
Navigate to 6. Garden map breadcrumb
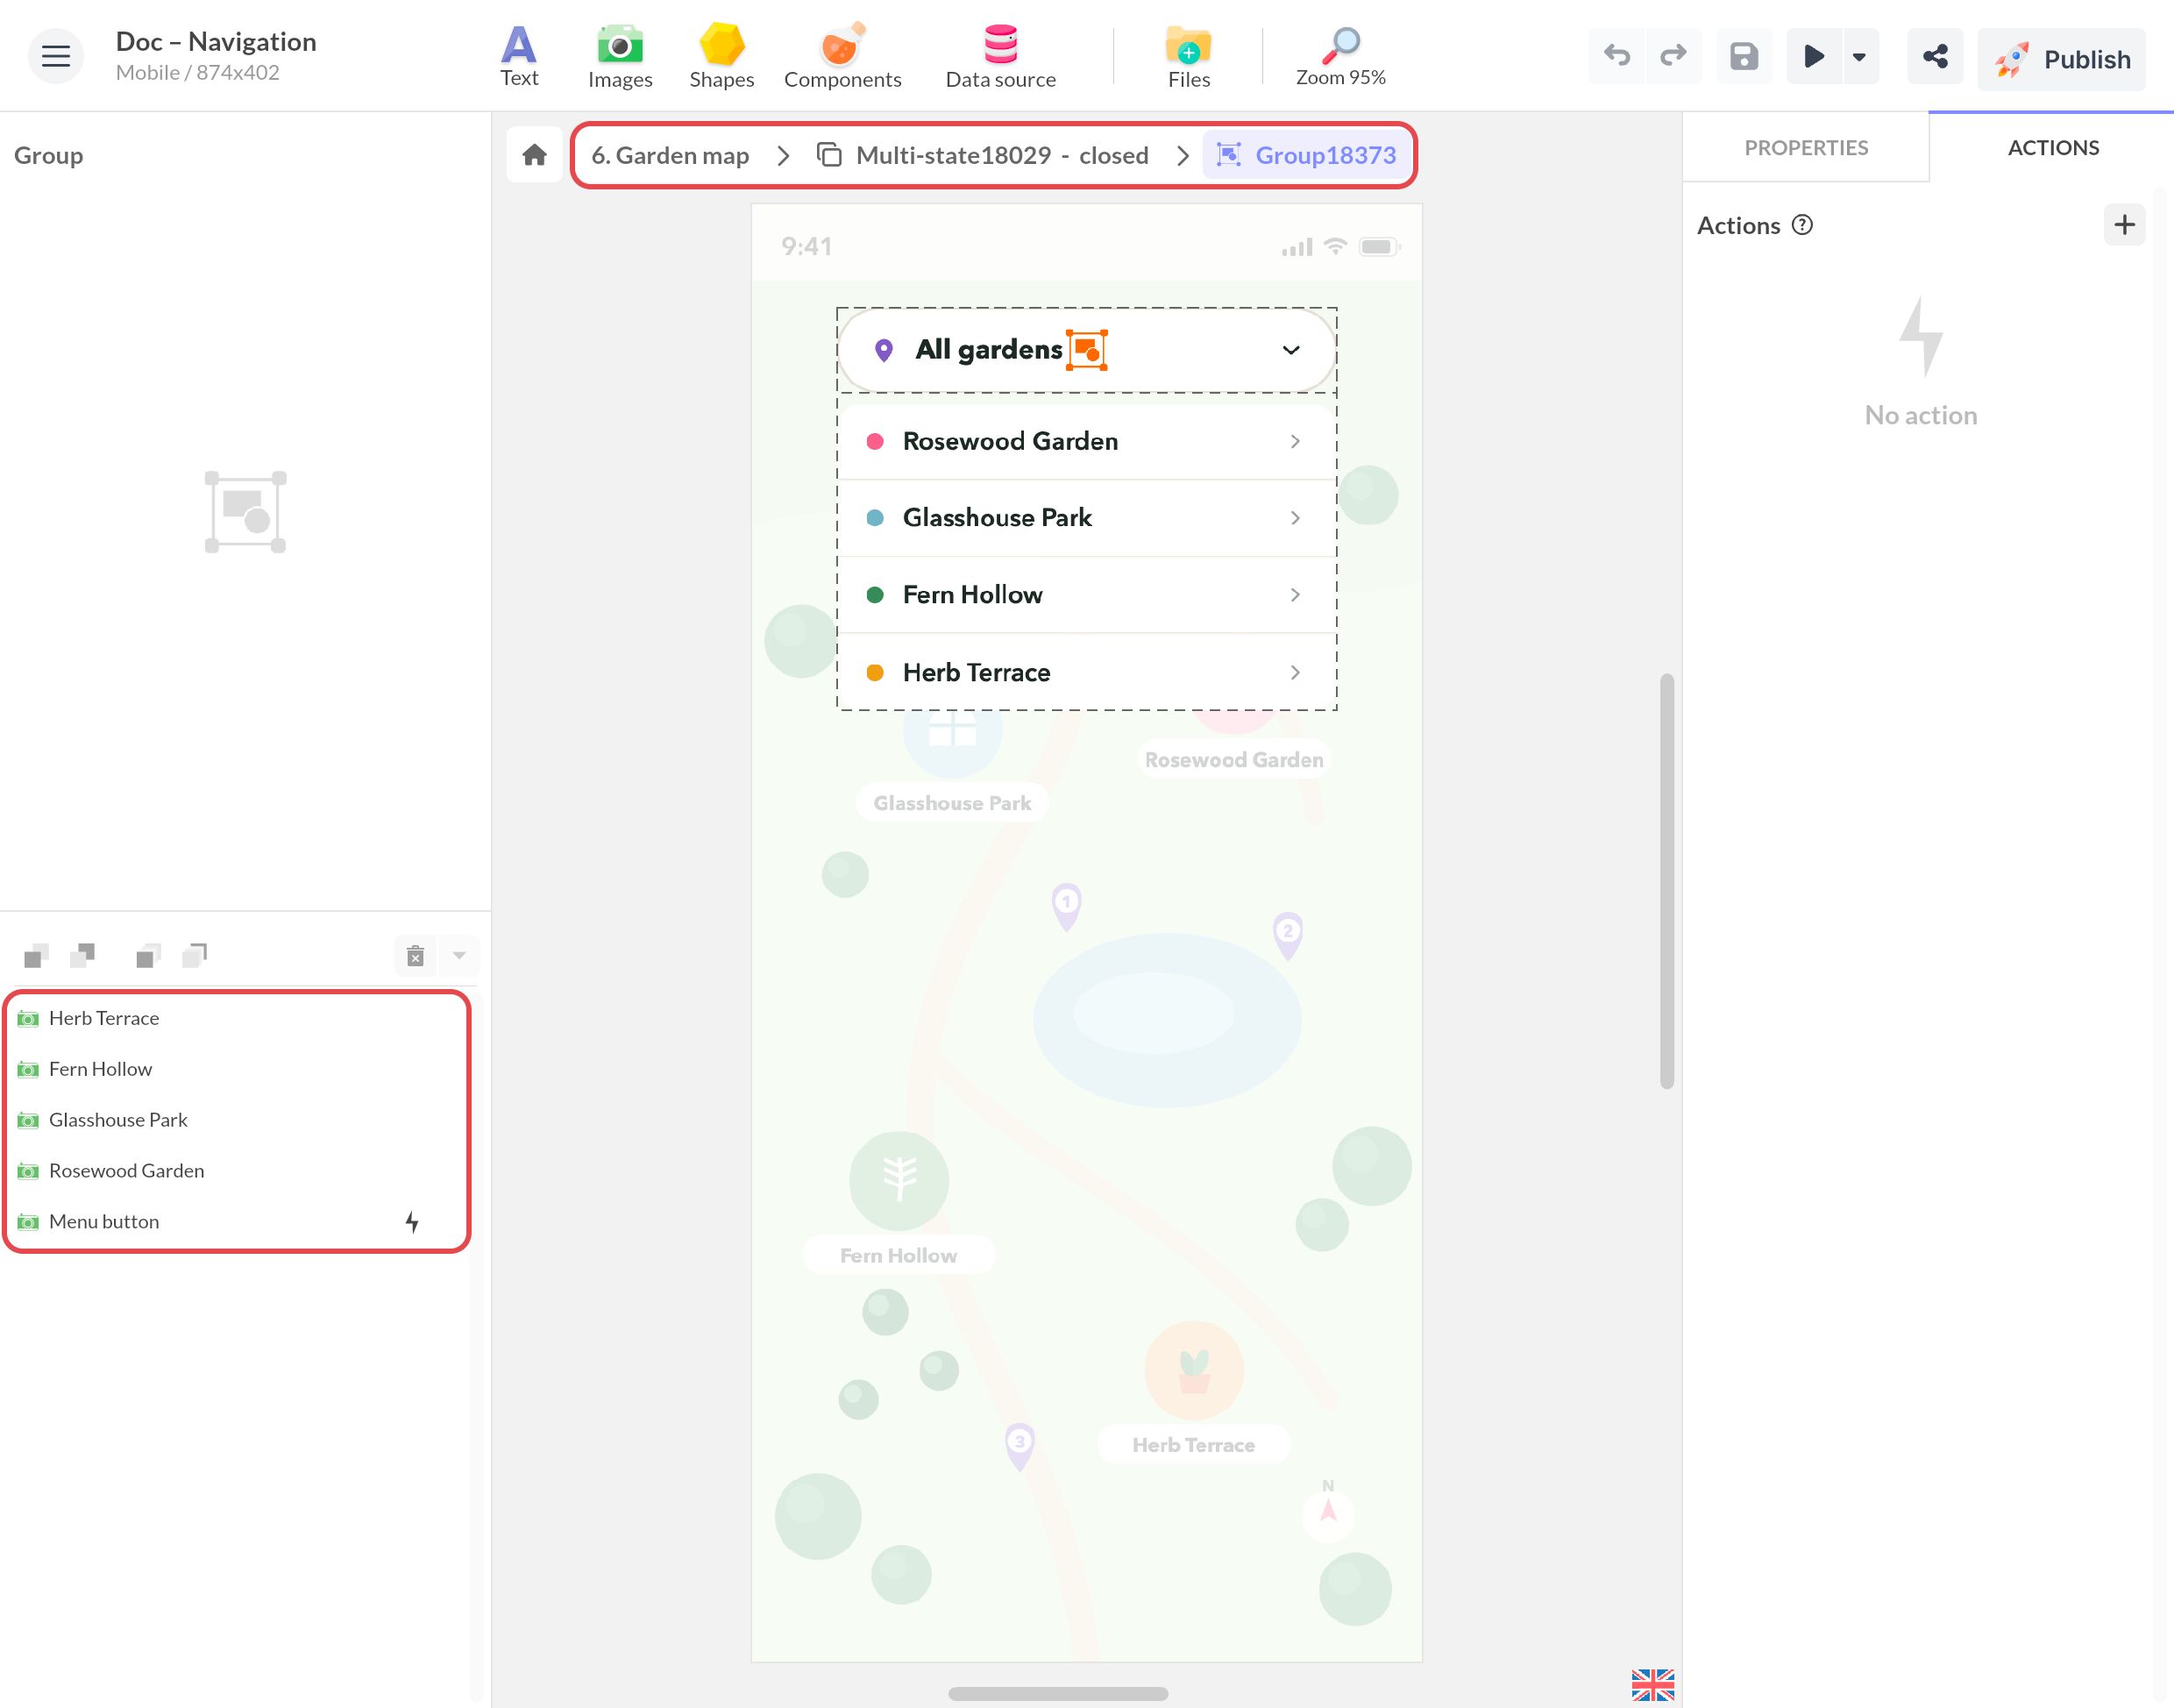pyautogui.click(x=670, y=155)
